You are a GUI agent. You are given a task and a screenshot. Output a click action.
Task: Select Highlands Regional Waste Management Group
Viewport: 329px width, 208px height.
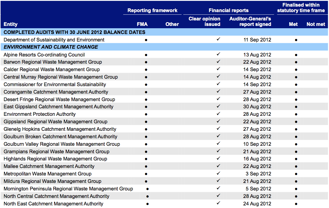[x=56, y=159]
